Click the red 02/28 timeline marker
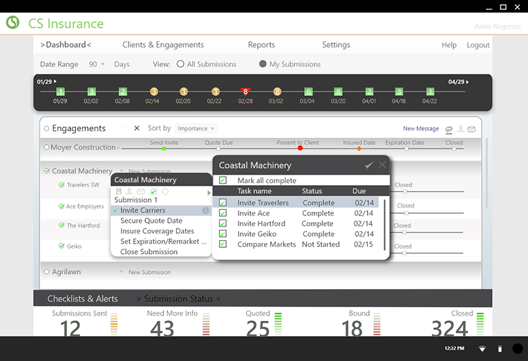 tap(245, 91)
